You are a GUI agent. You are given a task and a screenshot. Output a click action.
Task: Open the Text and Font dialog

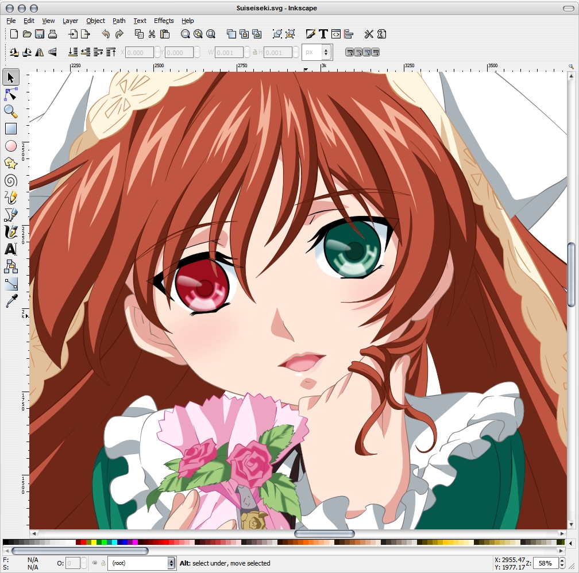point(323,34)
